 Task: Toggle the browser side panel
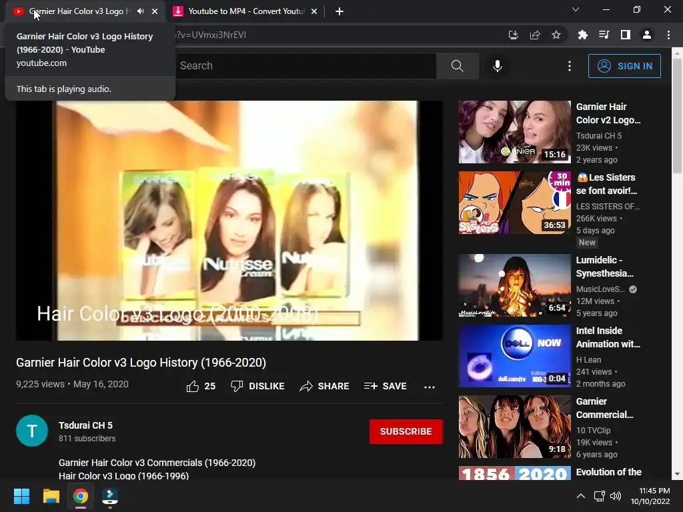[626, 35]
